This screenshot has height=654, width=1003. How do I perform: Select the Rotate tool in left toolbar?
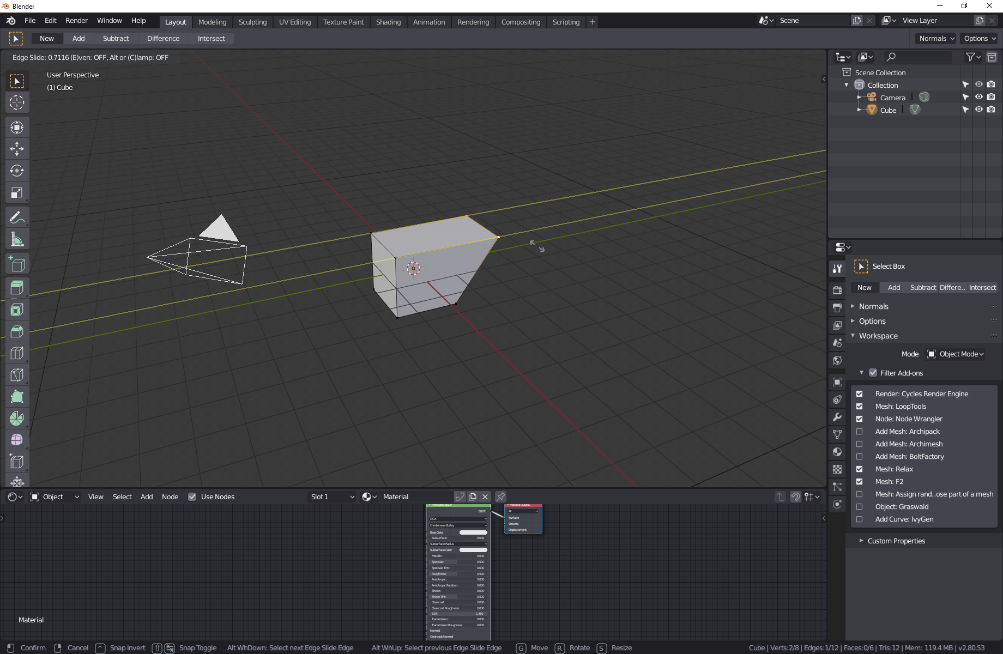click(x=17, y=171)
